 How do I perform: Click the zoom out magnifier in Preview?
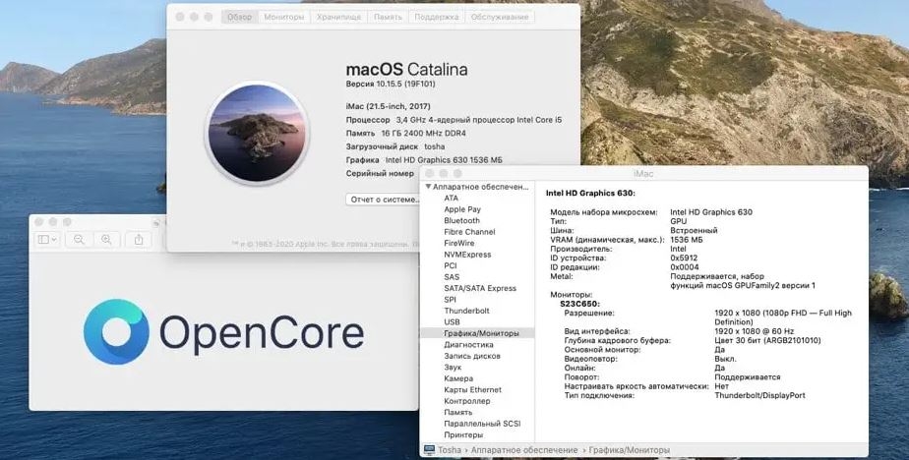pos(79,239)
